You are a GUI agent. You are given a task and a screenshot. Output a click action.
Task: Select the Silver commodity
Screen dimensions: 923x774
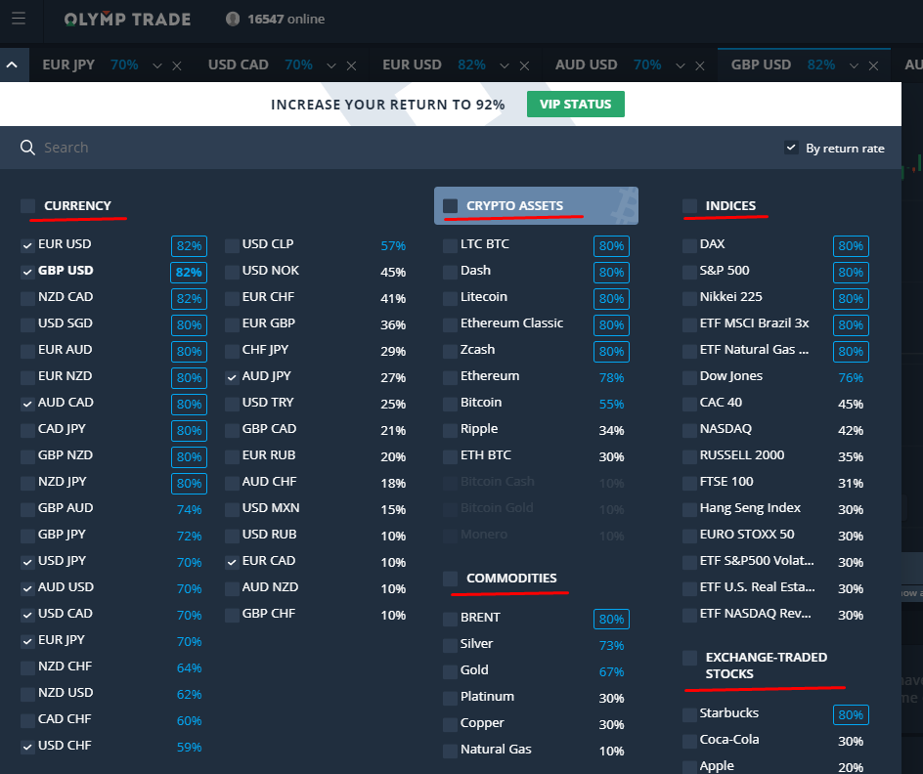click(476, 644)
